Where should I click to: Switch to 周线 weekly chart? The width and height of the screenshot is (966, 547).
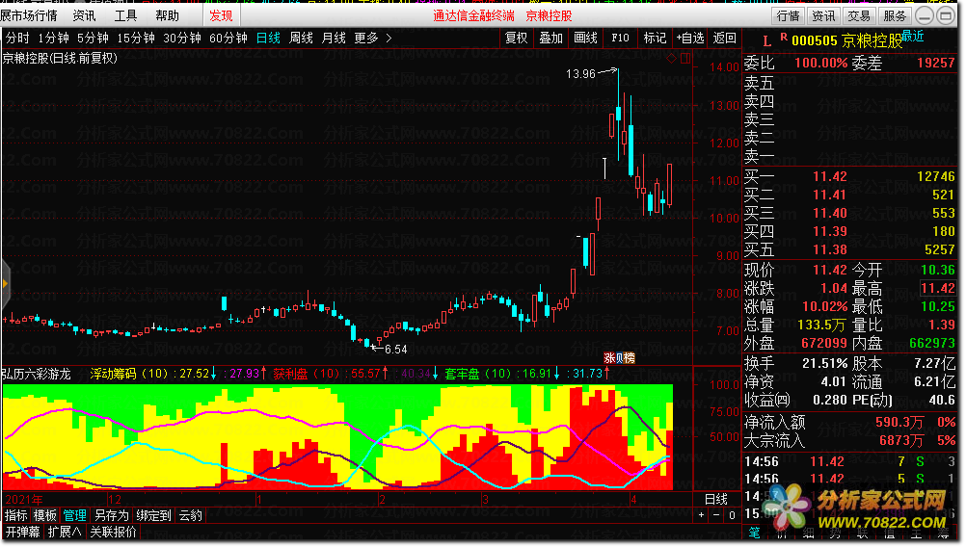[x=301, y=39]
